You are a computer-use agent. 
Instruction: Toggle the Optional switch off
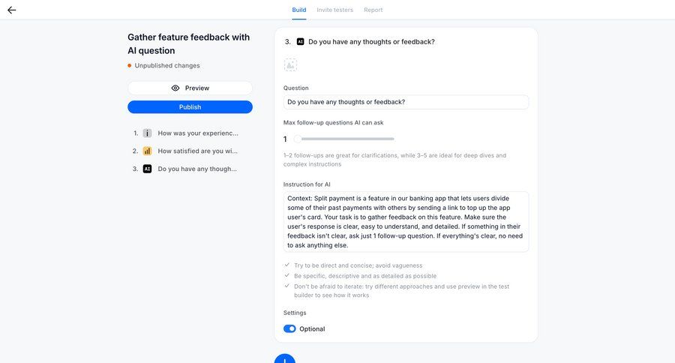tap(289, 329)
